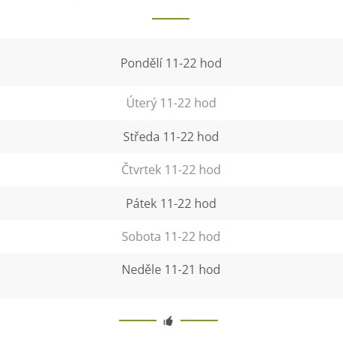Viewport: 343px width, 340px height.
Task: Click the 11-22 hours next to Úterý
Action: [x=175, y=103]
